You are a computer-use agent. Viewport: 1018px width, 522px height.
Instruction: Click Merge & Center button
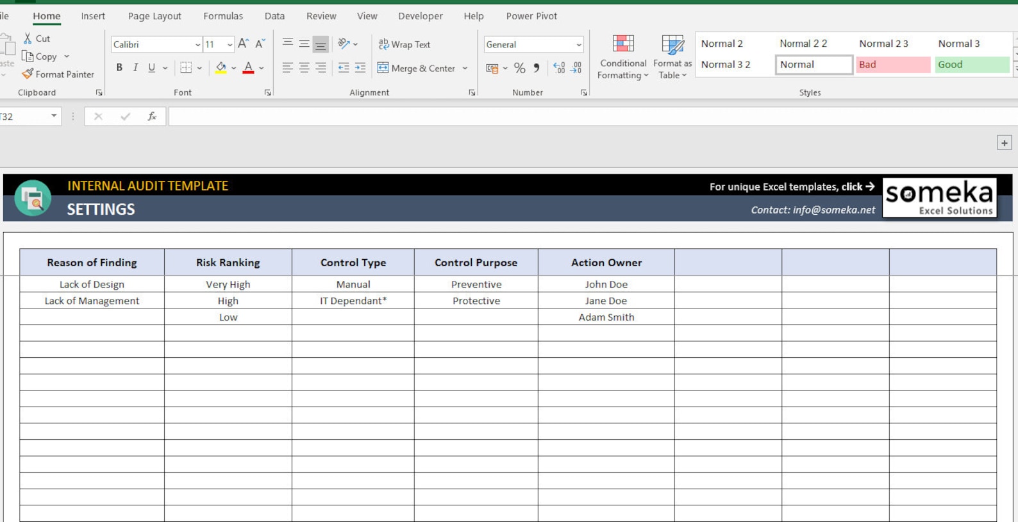click(x=417, y=68)
